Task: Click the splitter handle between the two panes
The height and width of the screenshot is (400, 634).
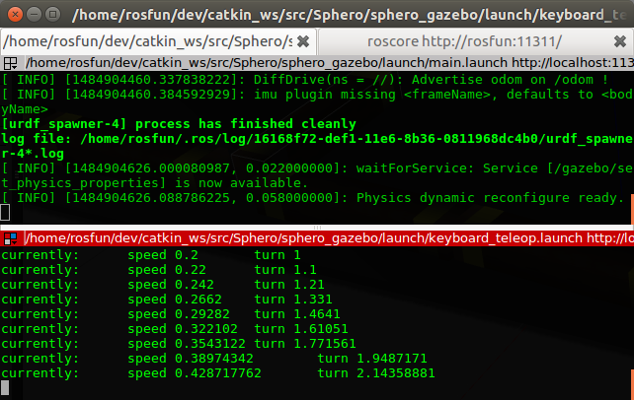Action: [x=317, y=228]
